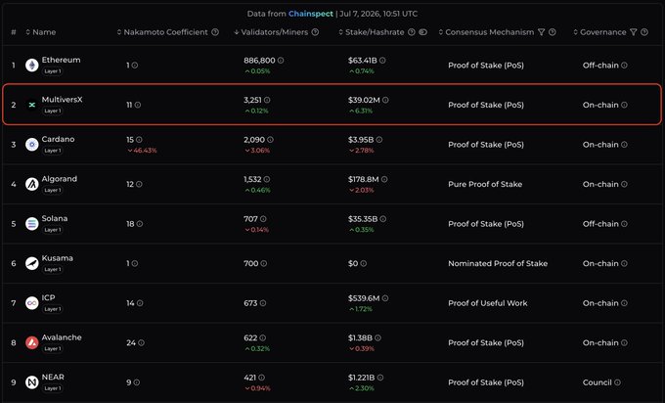The height and width of the screenshot is (403, 665).
Task: Open the Cardano project name
Action: click(x=58, y=139)
